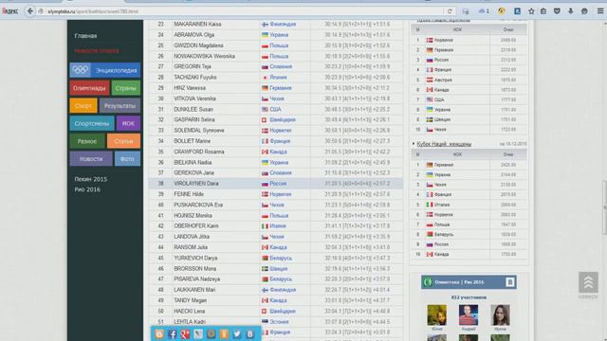
Task: Share via Twitter bird icon
Action: pyautogui.click(x=237, y=334)
